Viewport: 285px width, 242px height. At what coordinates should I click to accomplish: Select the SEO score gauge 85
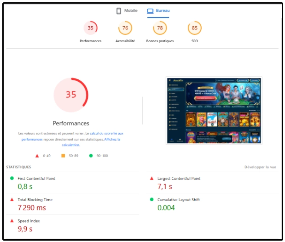click(x=195, y=28)
